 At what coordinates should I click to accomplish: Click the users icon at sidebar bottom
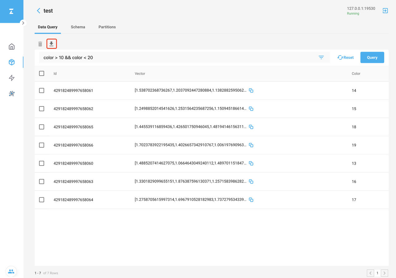click(x=11, y=271)
